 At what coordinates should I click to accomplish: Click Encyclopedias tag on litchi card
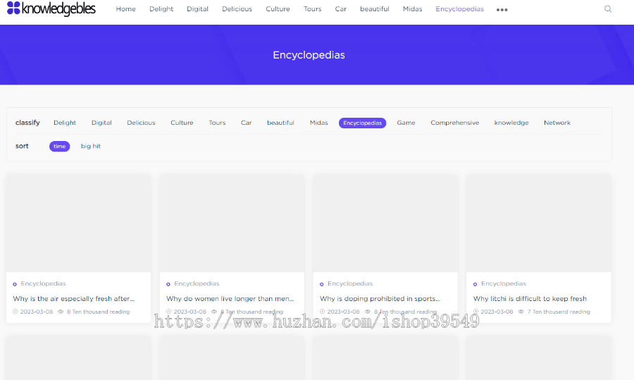(504, 283)
